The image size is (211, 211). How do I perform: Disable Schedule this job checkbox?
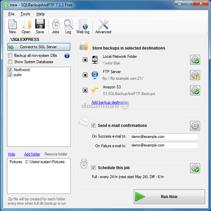(94, 168)
